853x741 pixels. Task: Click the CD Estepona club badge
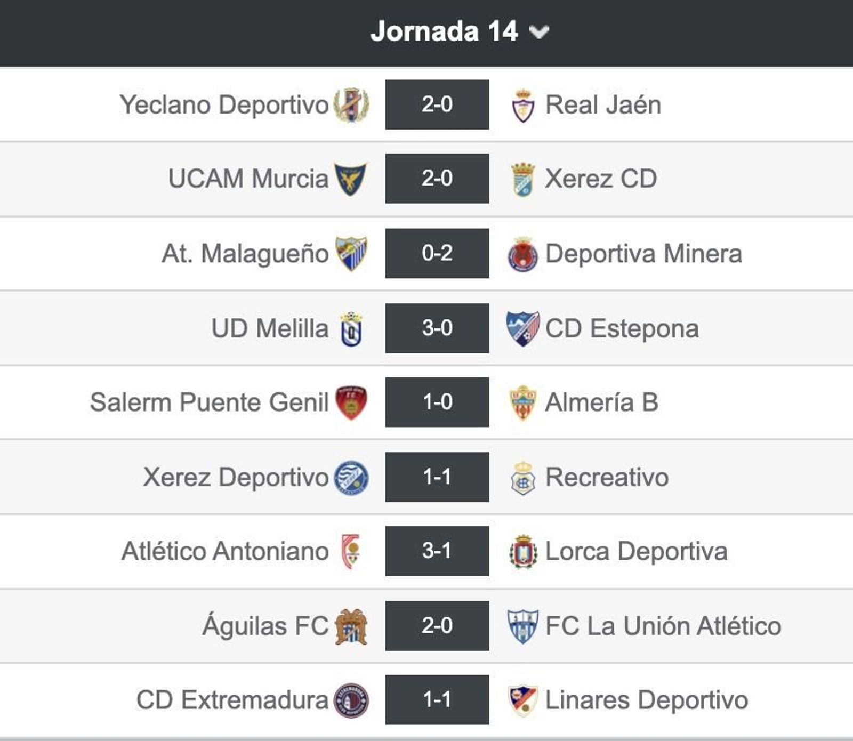coord(522,327)
